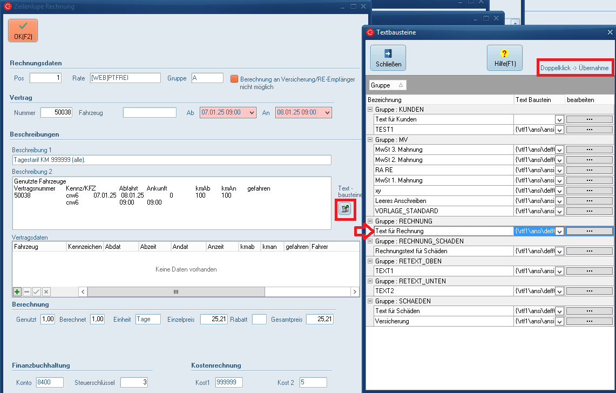
Task: Open the Textbausteine picker icon
Action: [344, 209]
